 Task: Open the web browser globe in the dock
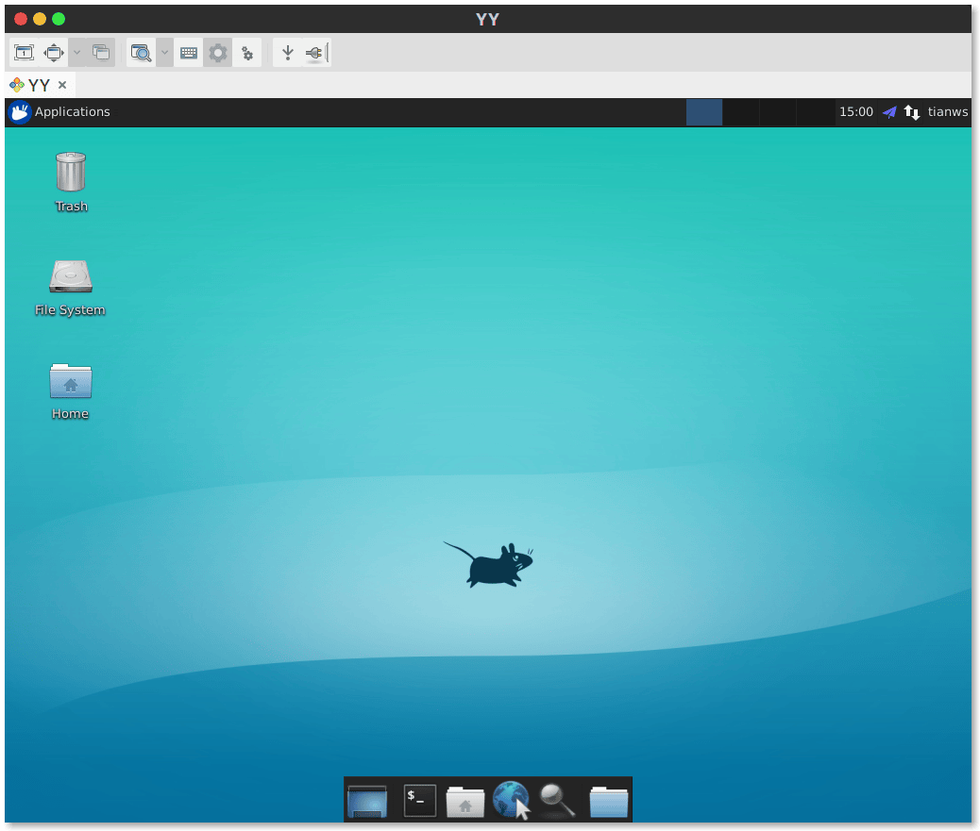click(x=511, y=801)
